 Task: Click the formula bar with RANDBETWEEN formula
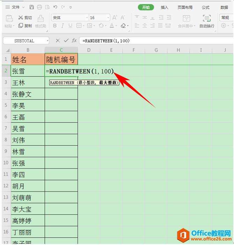pos(156,41)
